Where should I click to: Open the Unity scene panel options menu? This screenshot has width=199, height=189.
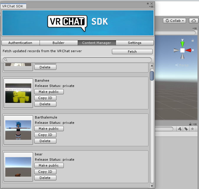click(x=195, y=28)
